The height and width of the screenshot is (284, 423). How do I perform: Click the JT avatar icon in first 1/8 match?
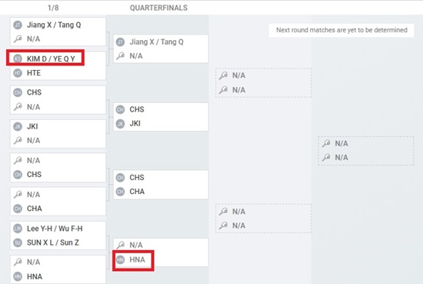point(18,25)
